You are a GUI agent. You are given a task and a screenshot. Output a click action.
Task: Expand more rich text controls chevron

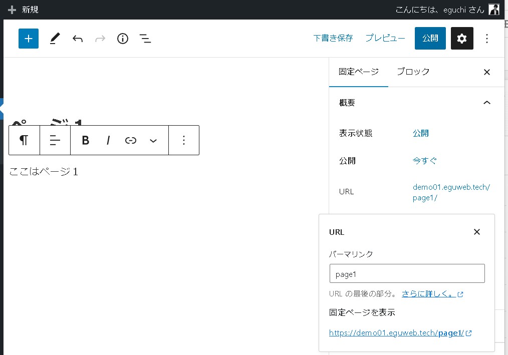click(x=154, y=140)
